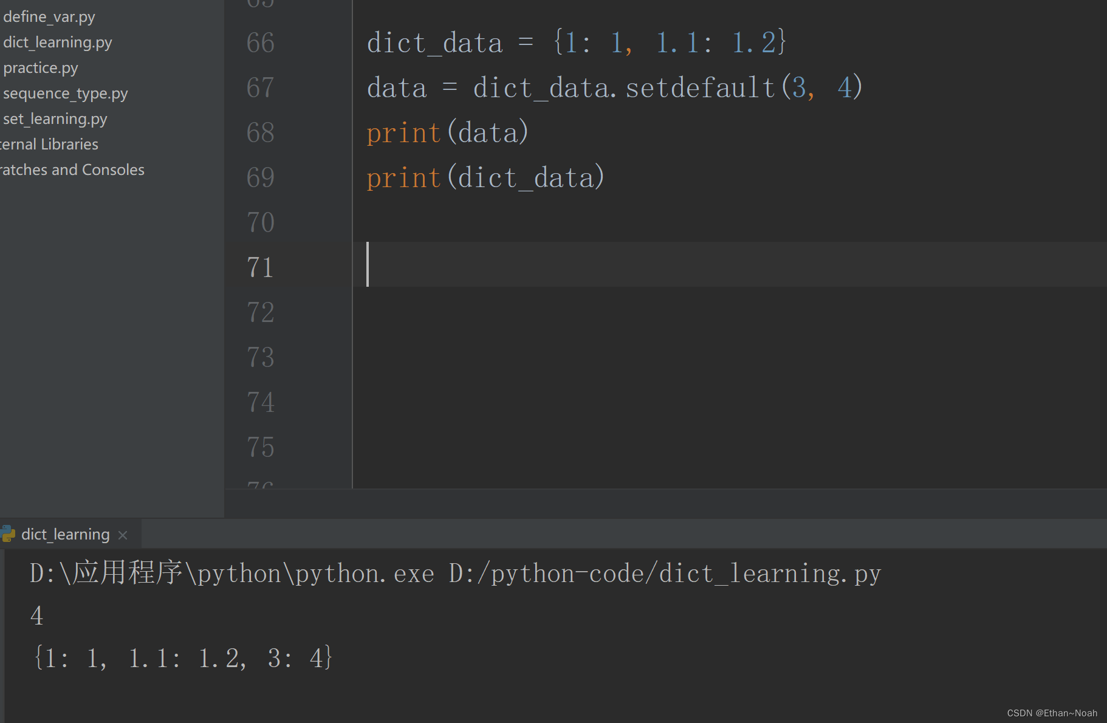Expand the External Libraries node
This screenshot has width=1107, height=723.
(x=49, y=144)
